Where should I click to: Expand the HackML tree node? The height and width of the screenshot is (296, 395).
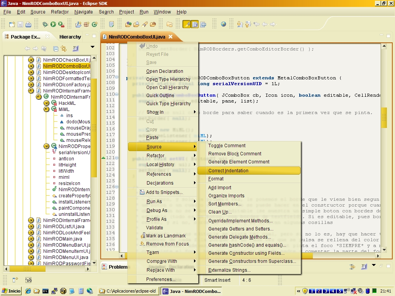pos(47,103)
